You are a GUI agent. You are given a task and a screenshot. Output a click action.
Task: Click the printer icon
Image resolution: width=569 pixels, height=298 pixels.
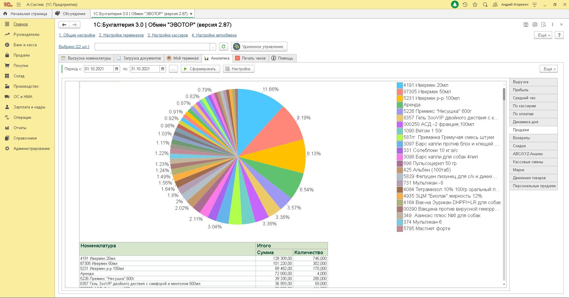point(535,25)
